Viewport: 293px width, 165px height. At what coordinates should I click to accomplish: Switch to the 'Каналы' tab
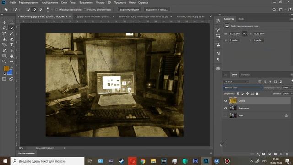coord(245,75)
